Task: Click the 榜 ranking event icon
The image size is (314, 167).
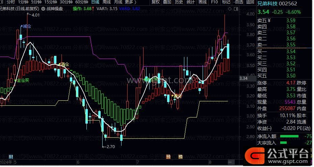Action: click(x=180, y=157)
